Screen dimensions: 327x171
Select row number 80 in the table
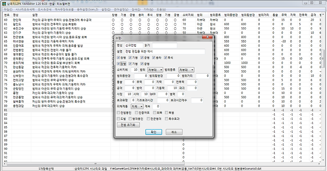pos(5,106)
